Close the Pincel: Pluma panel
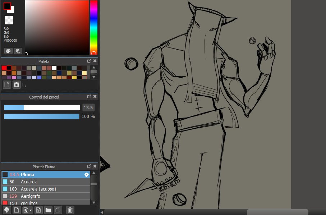 [x=95, y=166]
